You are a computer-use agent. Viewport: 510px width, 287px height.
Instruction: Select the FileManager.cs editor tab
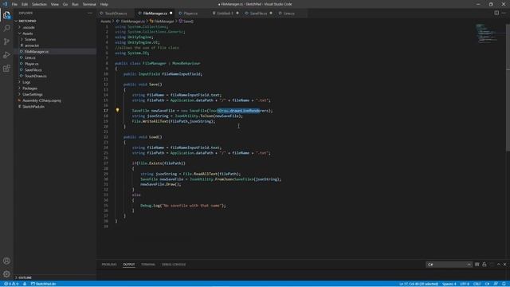155,14
